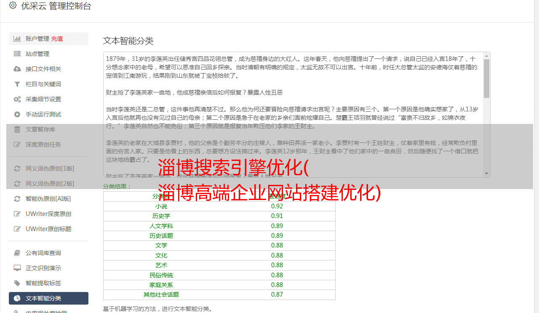Screen dimensions: 539x313
Task: Click the 0.89 confidence value for 历史话题
Action: pyautogui.click(x=277, y=236)
